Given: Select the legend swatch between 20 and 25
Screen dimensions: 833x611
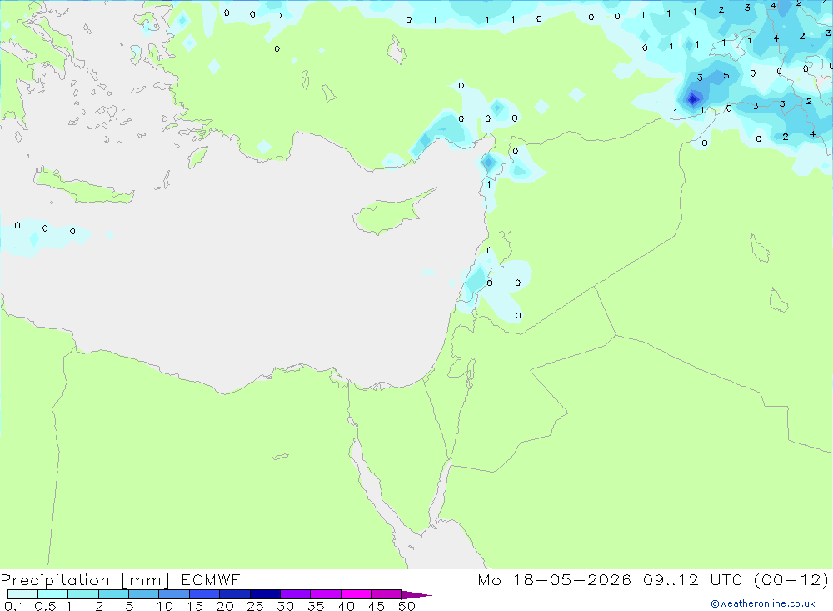Looking at the screenshot, I should click(x=235, y=594).
